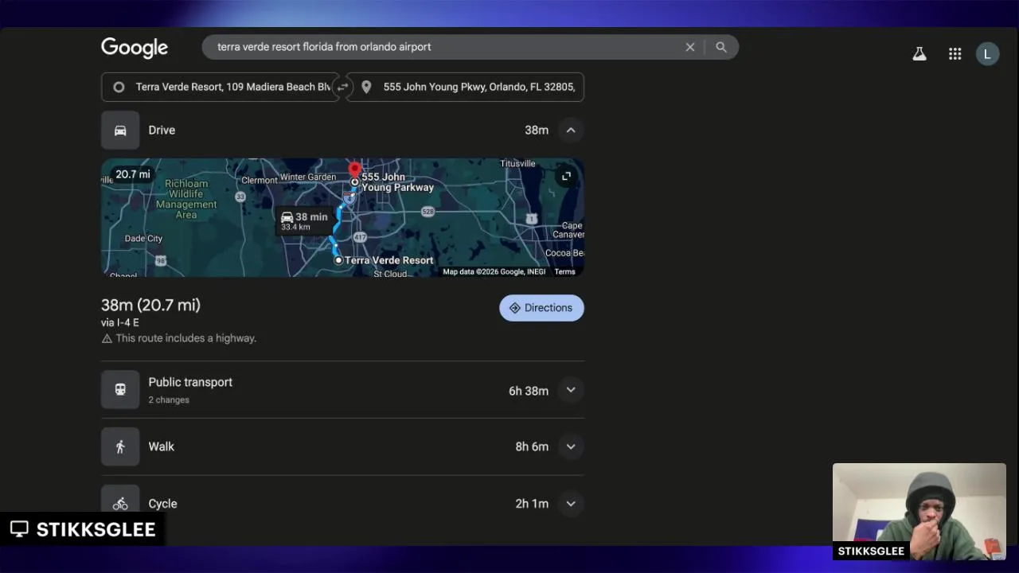Click the red destination pin on map
Image resolution: width=1019 pixels, height=573 pixels.
point(354,169)
